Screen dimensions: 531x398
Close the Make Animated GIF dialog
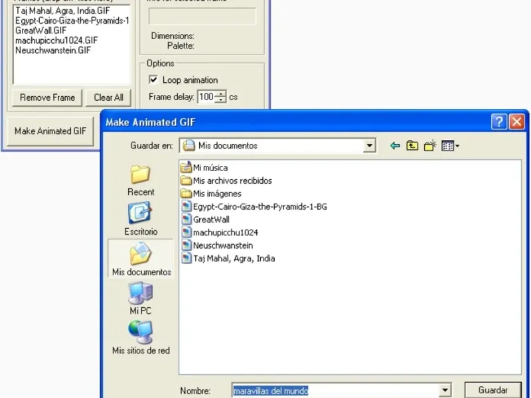pos(517,121)
